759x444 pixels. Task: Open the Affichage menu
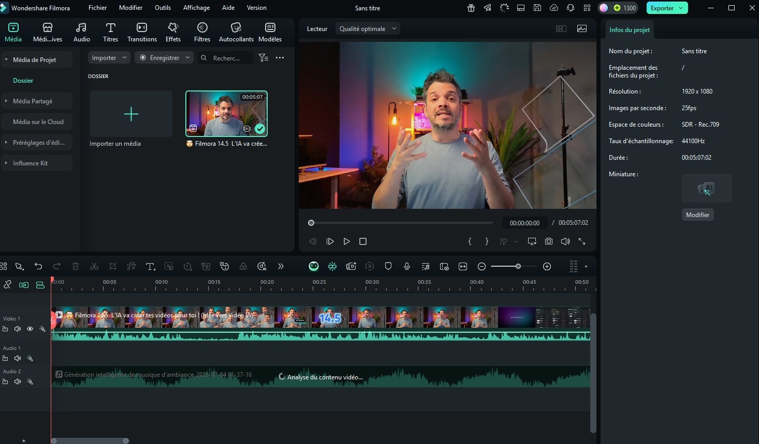(x=196, y=8)
